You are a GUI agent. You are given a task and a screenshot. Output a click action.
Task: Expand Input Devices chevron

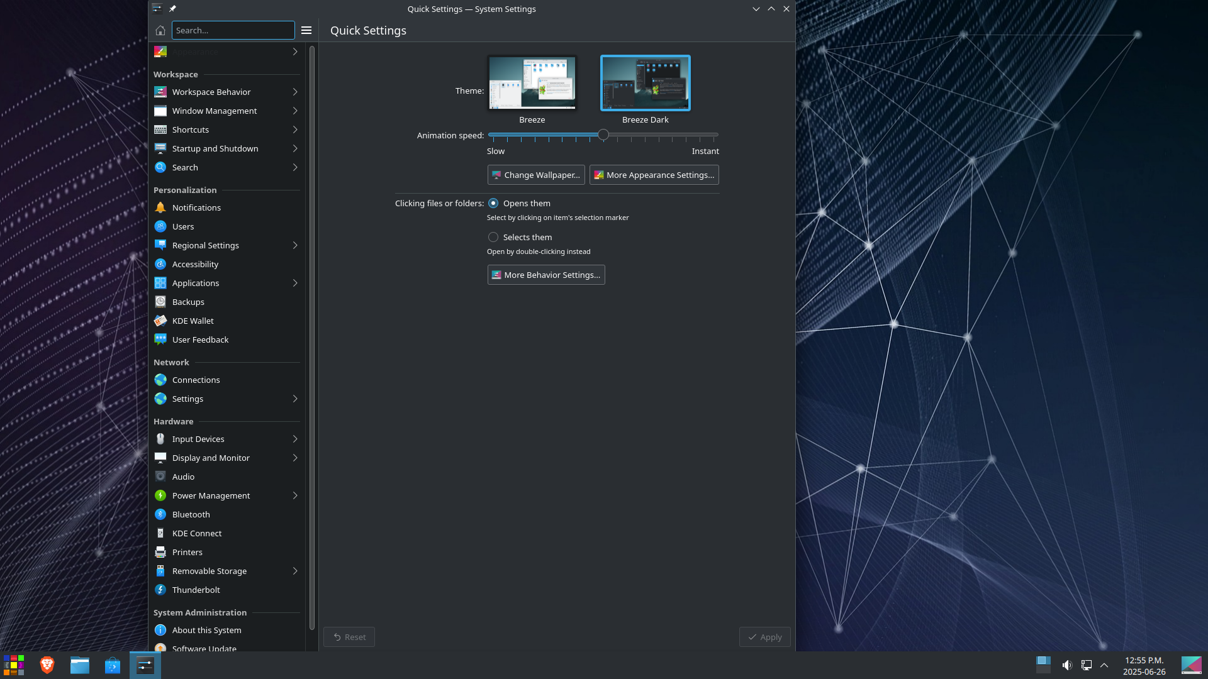[295, 439]
